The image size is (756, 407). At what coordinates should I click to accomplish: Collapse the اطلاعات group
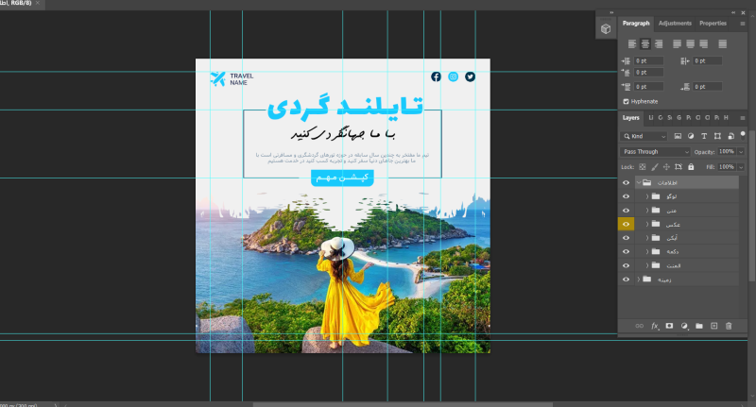pyautogui.click(x=639, y=183)
